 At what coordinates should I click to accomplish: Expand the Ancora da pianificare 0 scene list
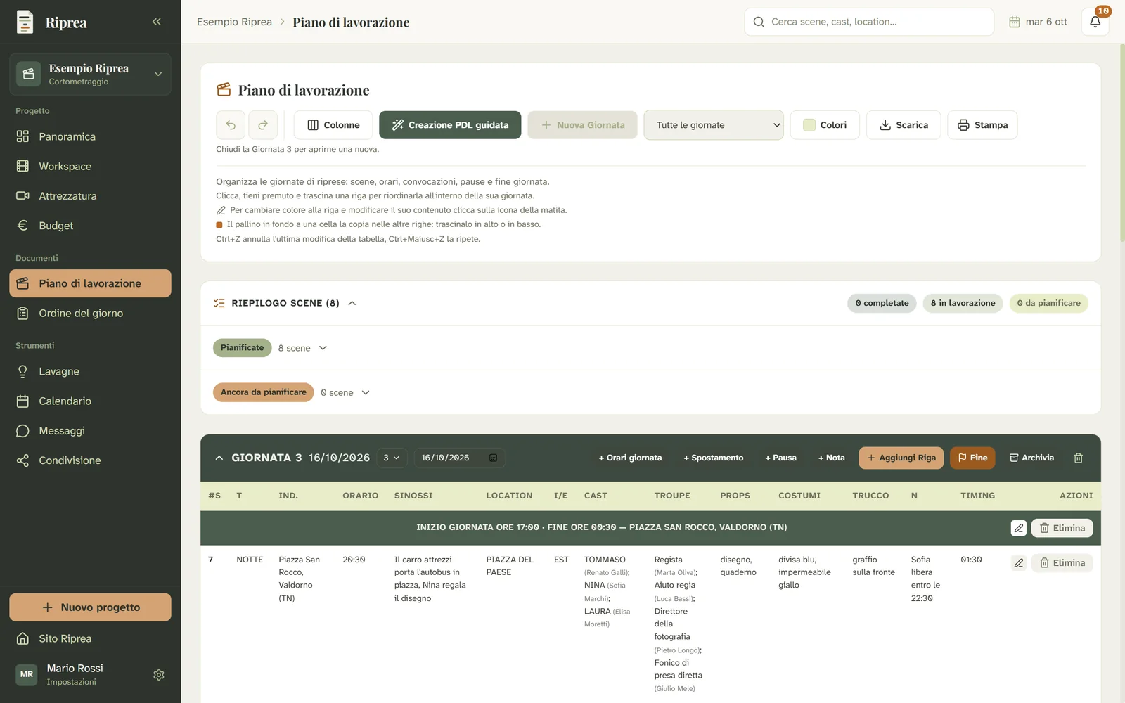366,392
